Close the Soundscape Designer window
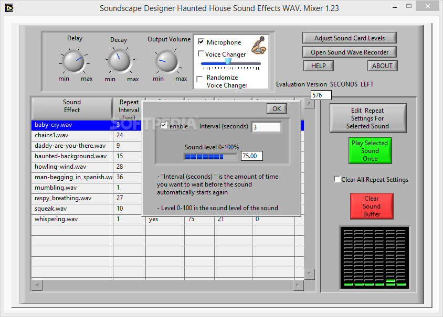The width and height of the screenshot is (443, 317). tap(428, 6)
